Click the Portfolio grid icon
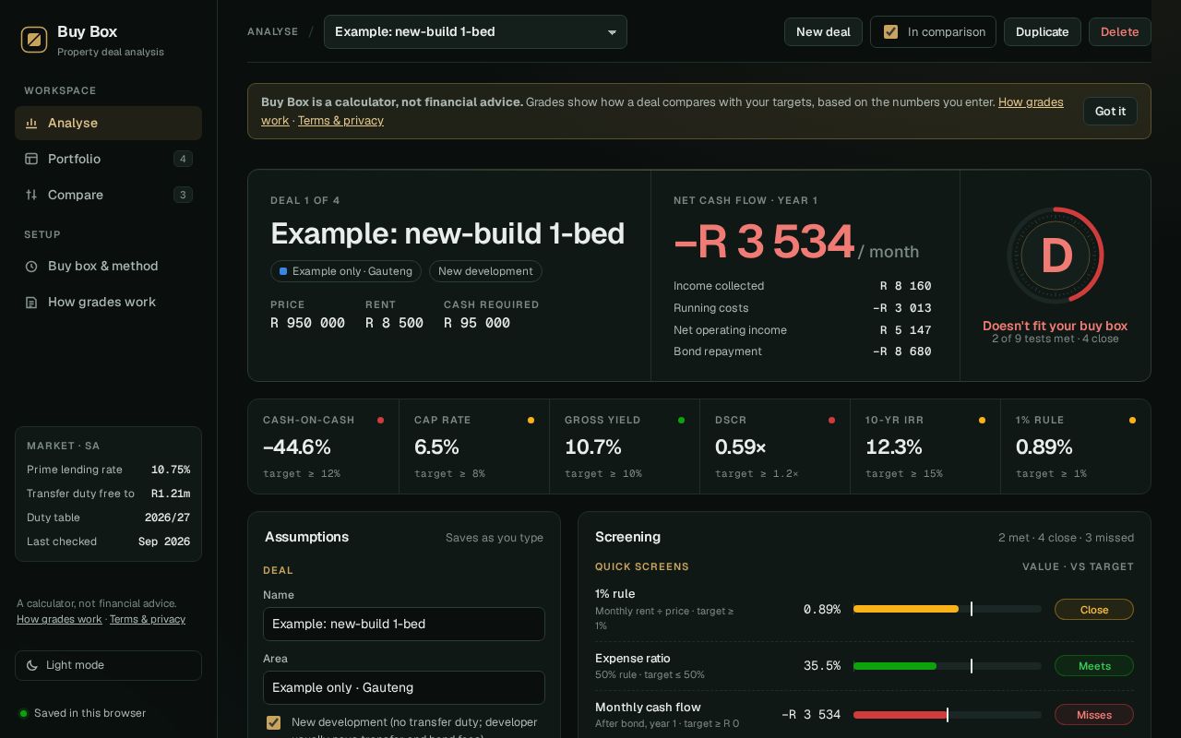Screen dimensions: 1181x738 pyautogui.click(x=31, y=159)
